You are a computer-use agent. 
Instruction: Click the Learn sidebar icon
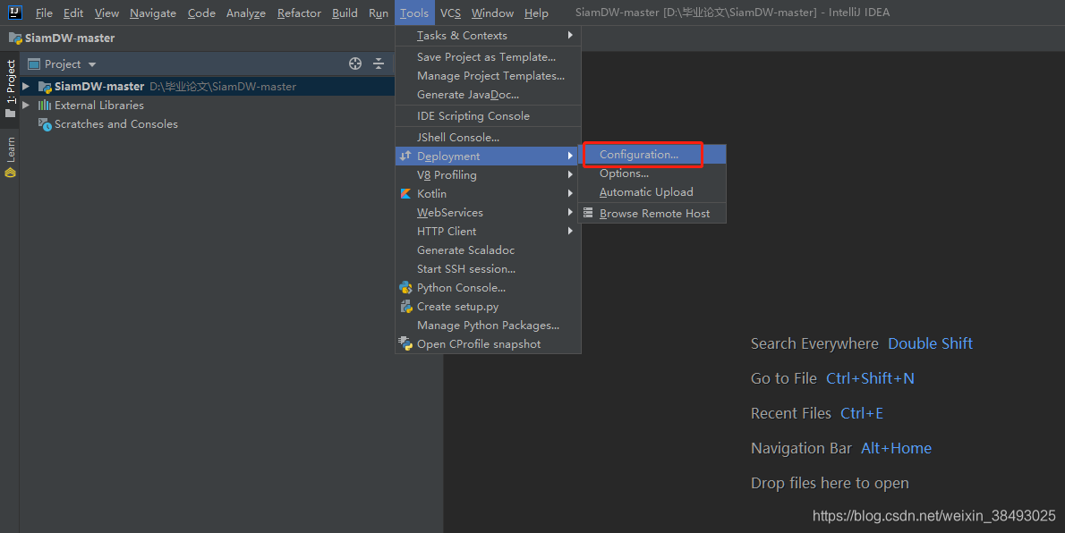[x=10, y=173]
